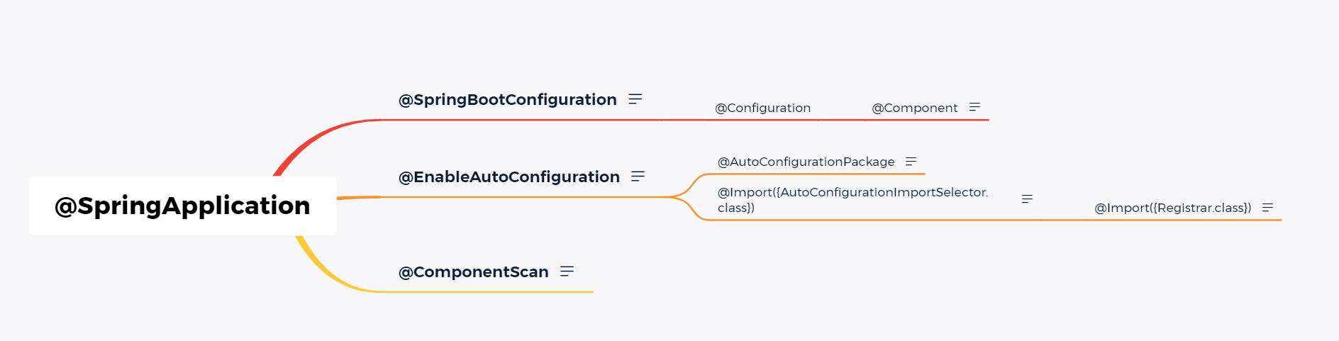Open note icon beside @EnableAutoConfiguration
1339x341 pixels.
pos(638,177)
